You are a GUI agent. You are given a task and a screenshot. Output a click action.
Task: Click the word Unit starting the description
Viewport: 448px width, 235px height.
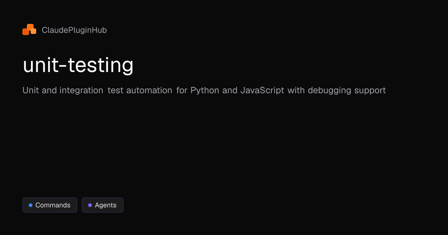pos(31,90)
